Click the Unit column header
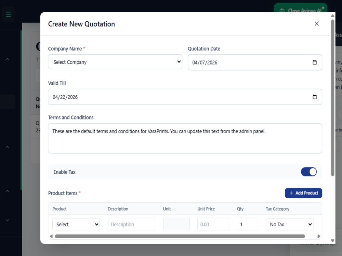The width and height of the screenshot is (342, 256). (x=167, y=209)
